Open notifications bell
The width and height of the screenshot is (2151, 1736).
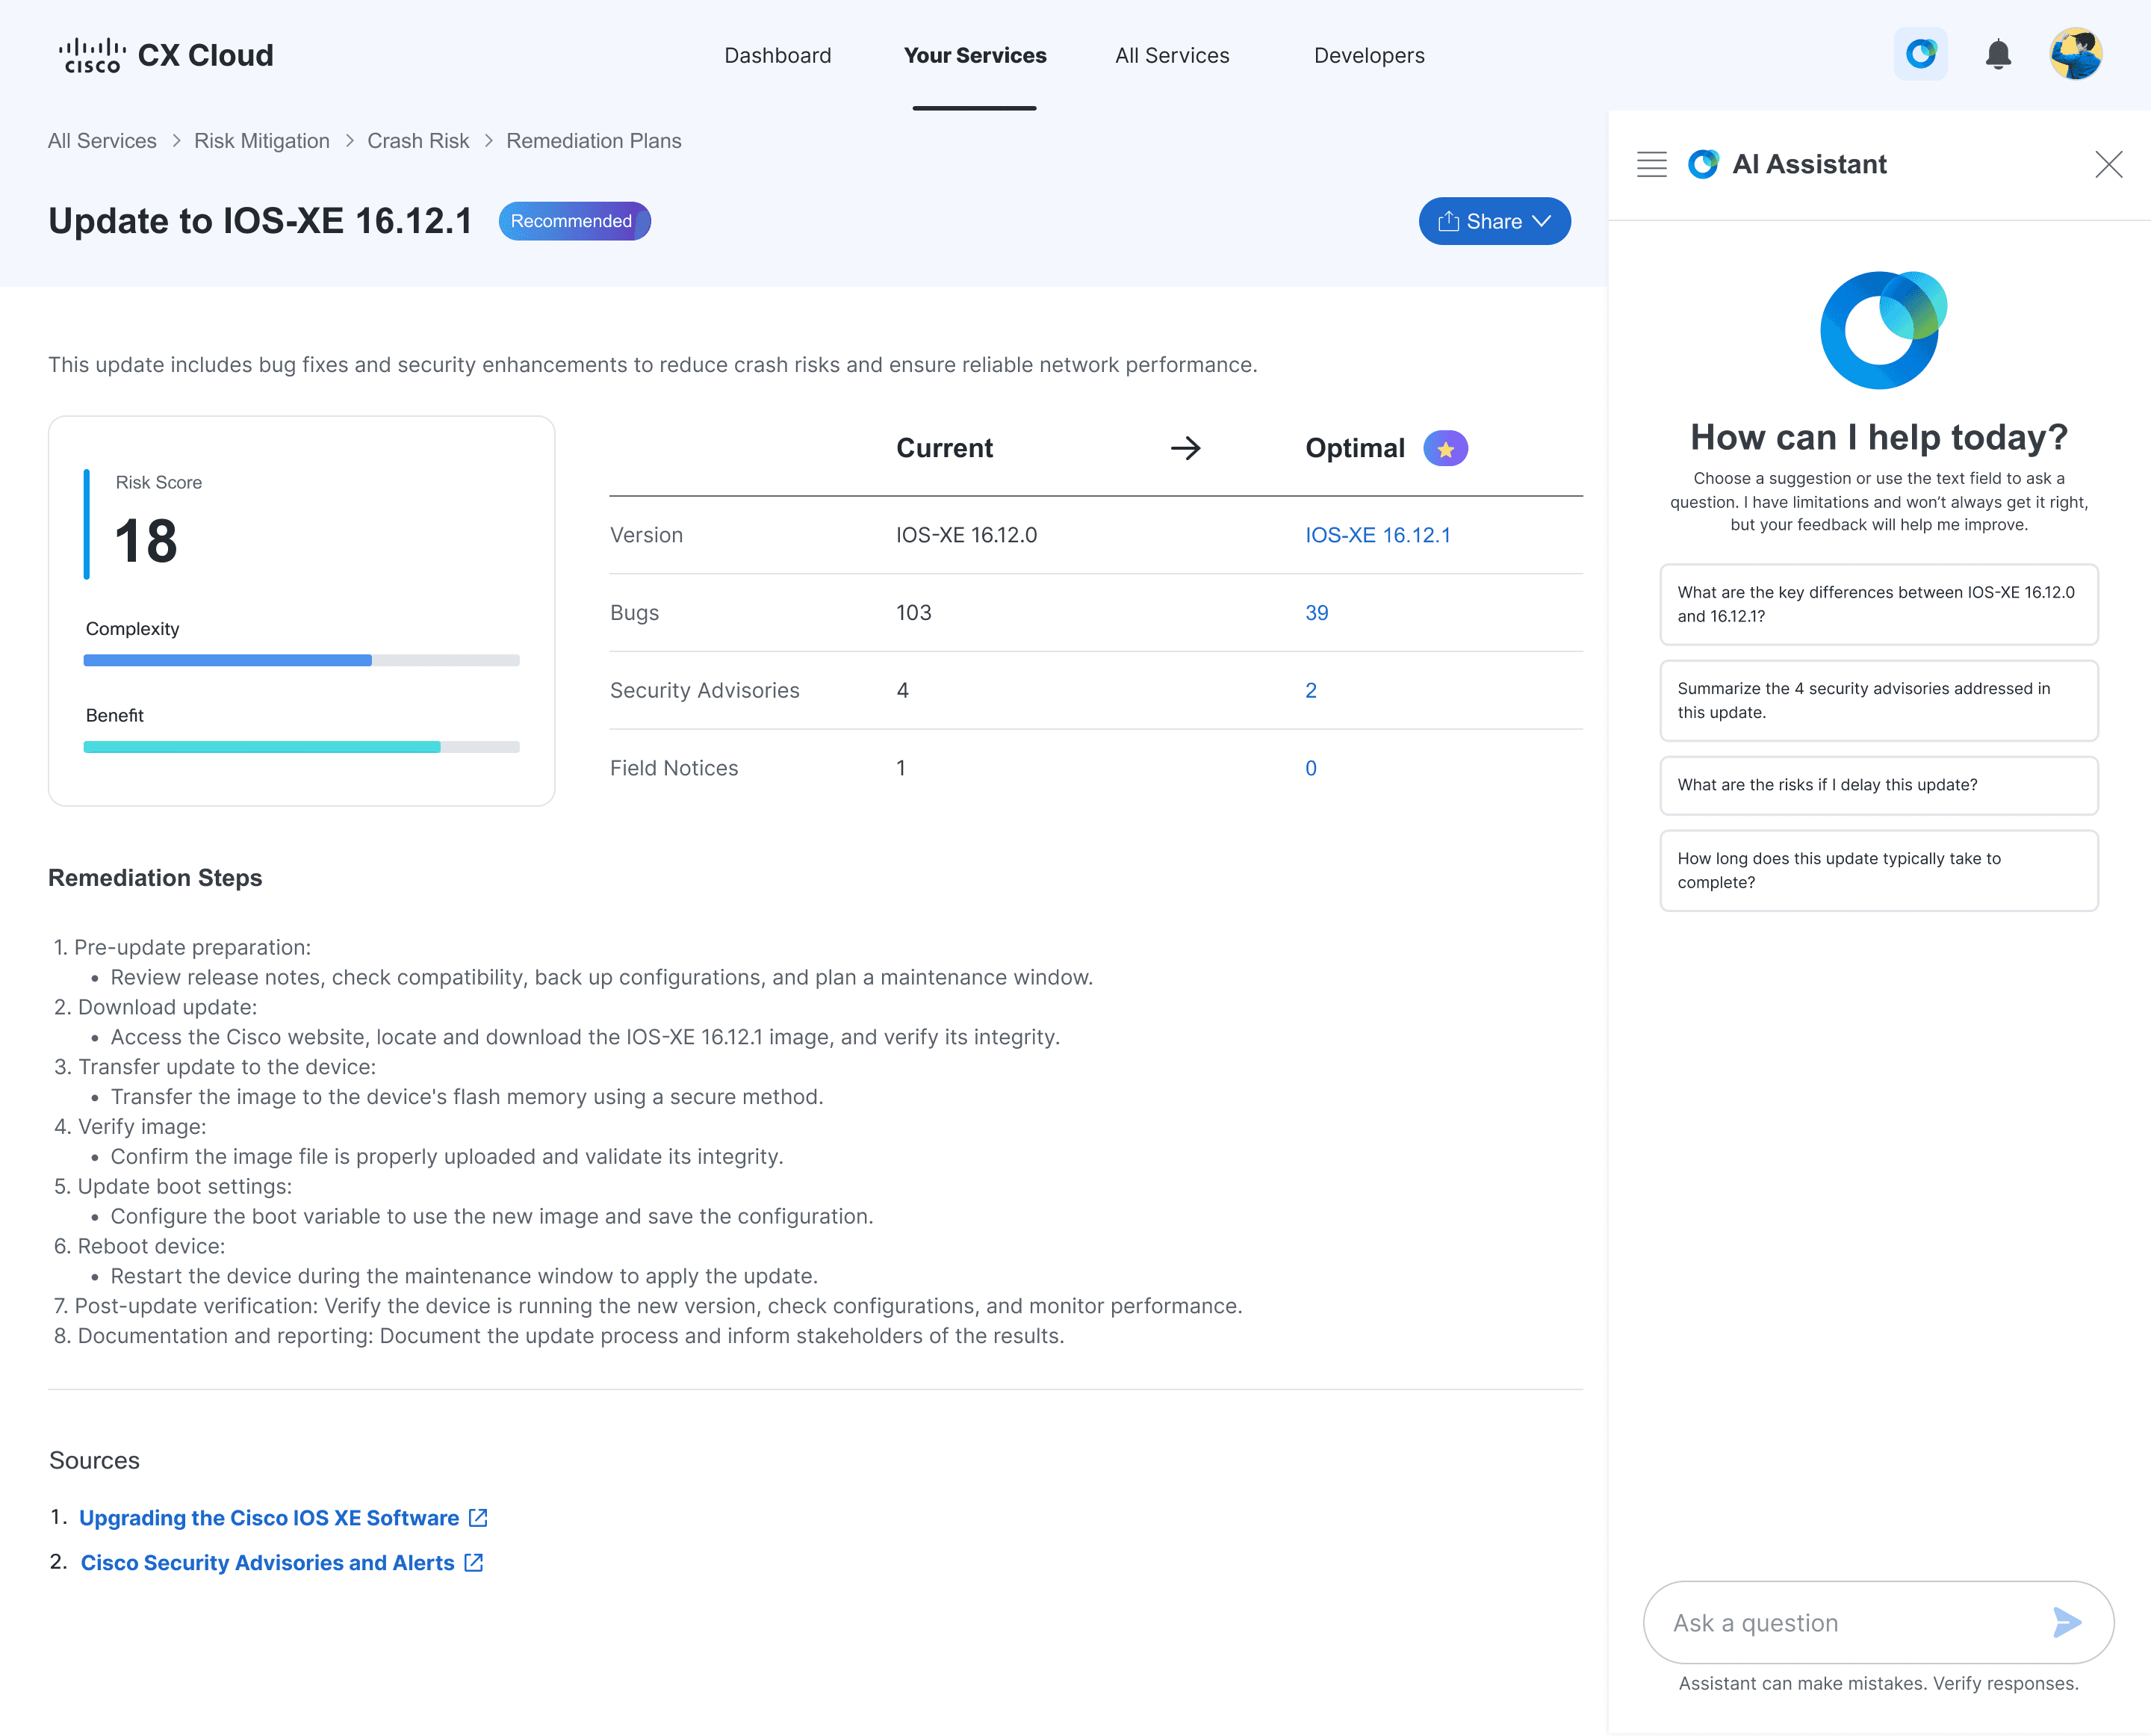[1997, 54]
